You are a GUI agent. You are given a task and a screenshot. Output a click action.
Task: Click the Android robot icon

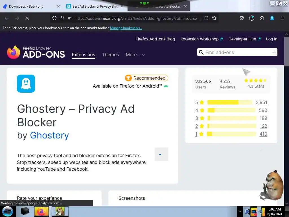point(166,86)
